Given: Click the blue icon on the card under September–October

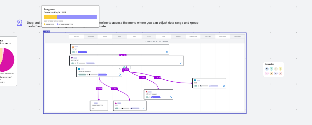Looking at the screenshot, I should [195, 80].
